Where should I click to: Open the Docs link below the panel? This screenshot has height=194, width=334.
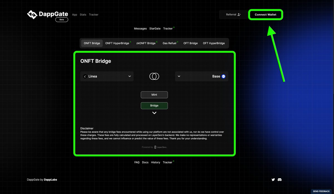pos(145,162)
